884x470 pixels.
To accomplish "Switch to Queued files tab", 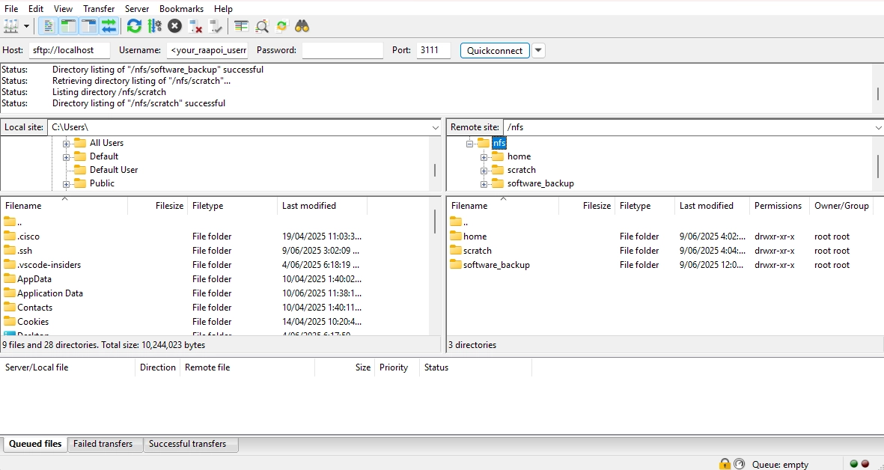I will click(x=35, y=444).
